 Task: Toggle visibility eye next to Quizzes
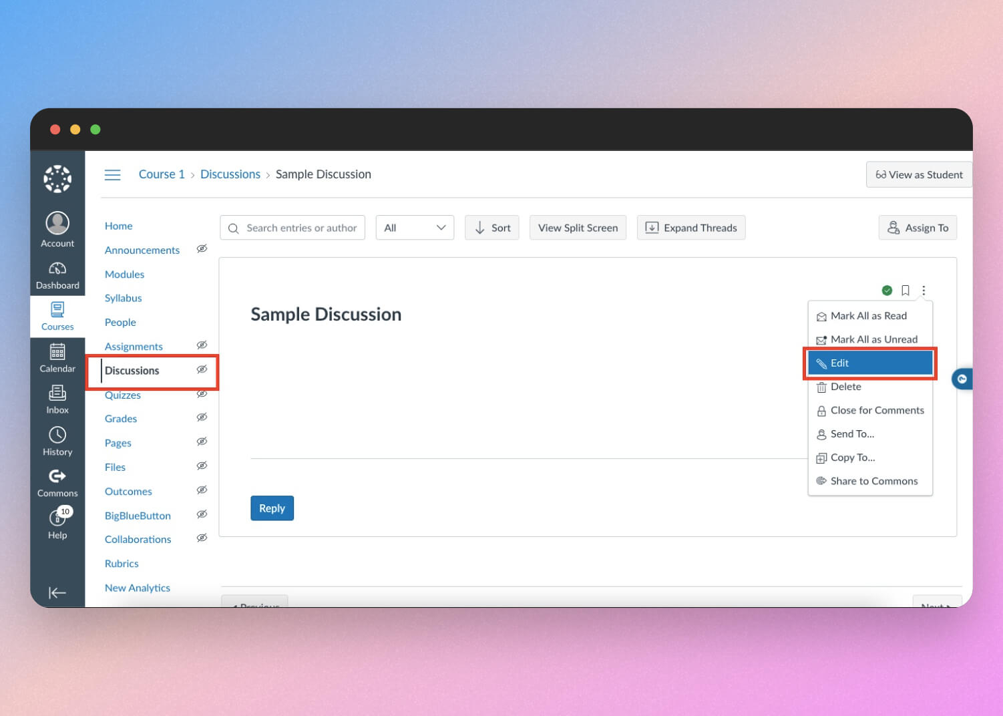click(202, 393)
